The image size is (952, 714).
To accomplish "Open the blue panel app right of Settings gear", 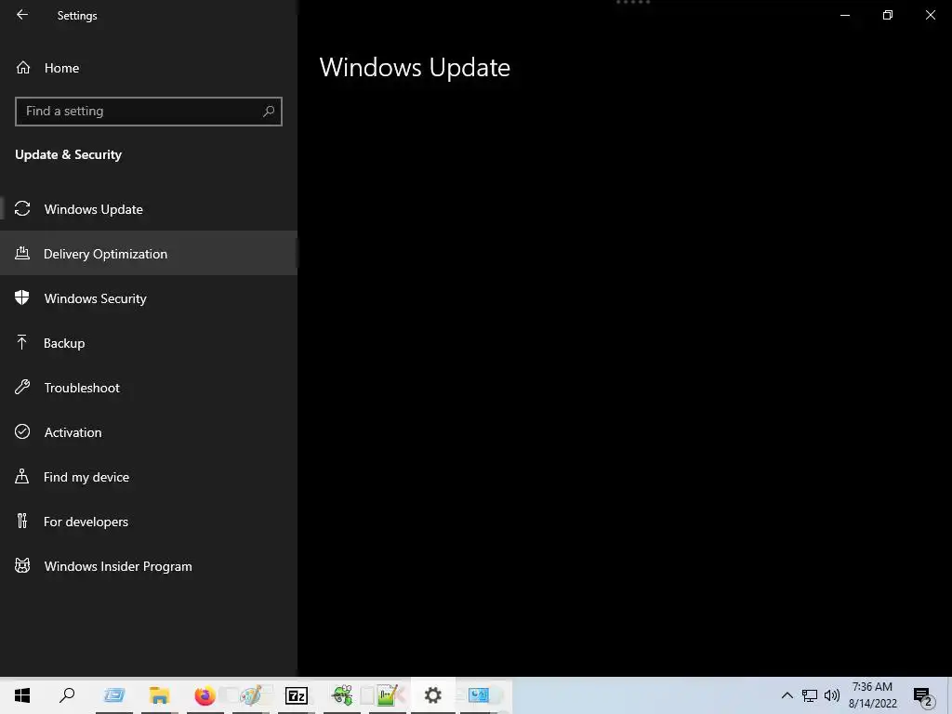I will tap(479, 695).
